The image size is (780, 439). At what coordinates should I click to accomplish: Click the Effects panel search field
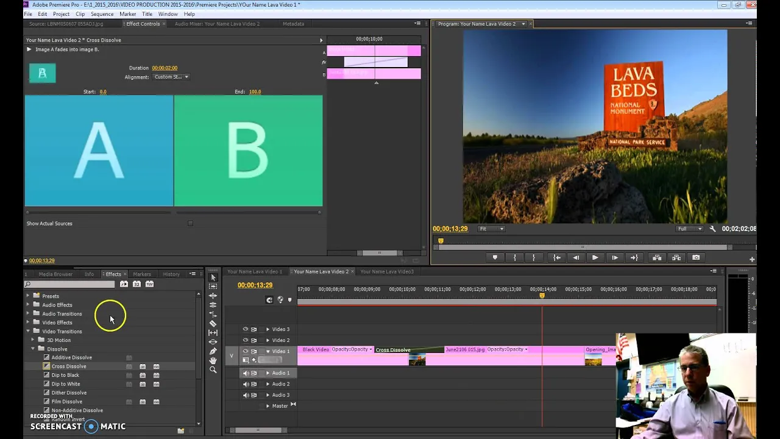point(69,284)
